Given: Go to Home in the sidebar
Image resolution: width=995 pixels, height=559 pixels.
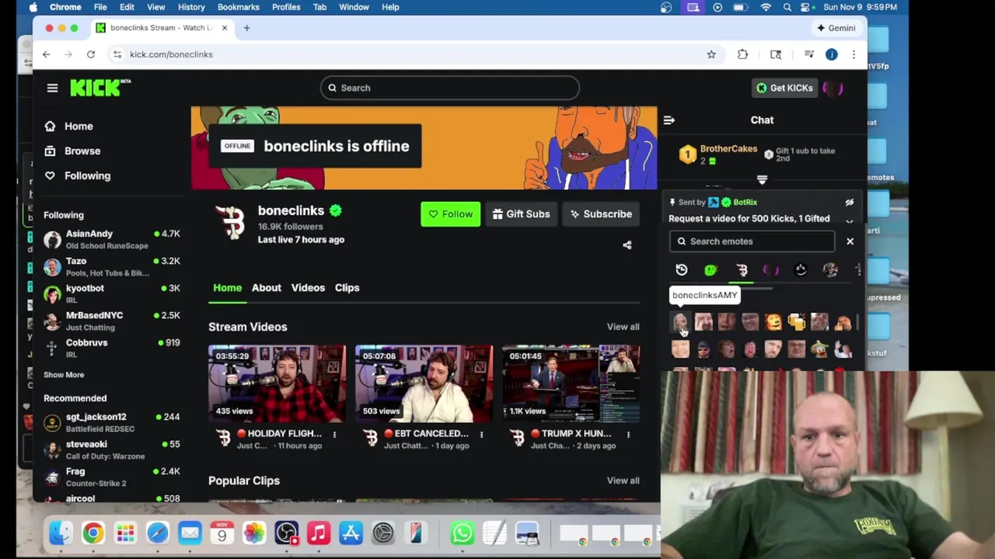Looking at the screenshot, I should click(68, 127).
